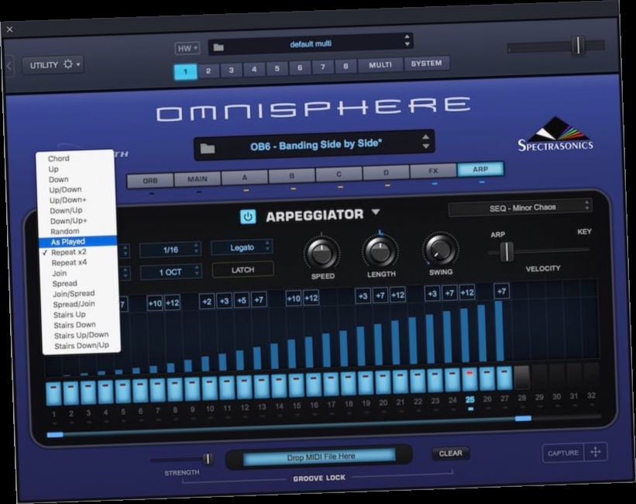Open the SEQ - Minor Chaos preset dropdown

[520, 208]
